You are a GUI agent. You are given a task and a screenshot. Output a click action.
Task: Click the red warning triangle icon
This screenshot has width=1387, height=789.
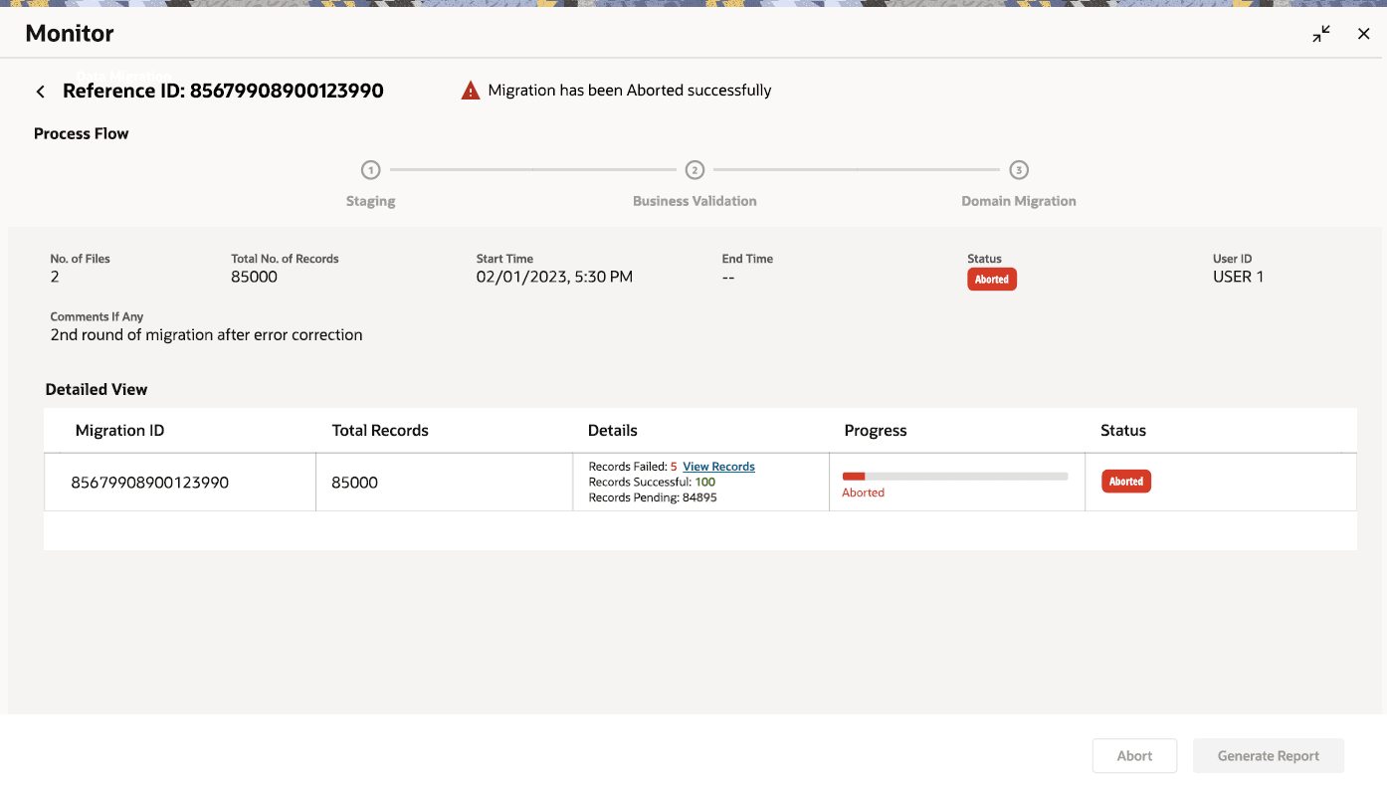pyautogui.click(x=471, y=91)
